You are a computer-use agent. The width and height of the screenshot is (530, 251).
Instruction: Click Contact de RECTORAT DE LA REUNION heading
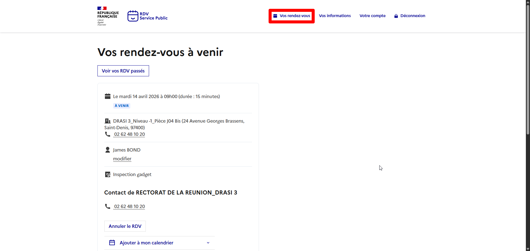click(171, 193)
